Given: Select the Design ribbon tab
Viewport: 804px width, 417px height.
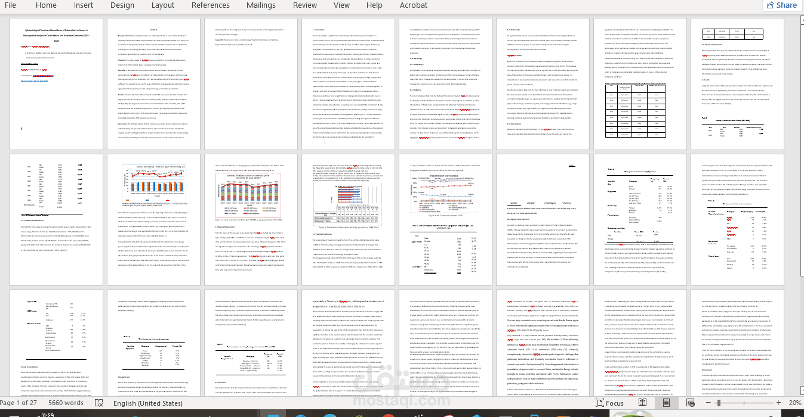Looking at the screenshot, I should [x=122, y=5].
